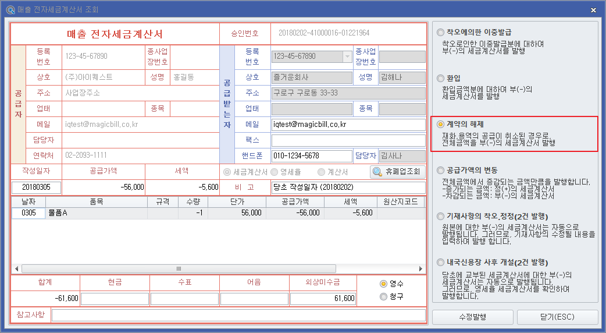Click the 단가 cell 56,000
The height and width of the screenshot is (333, 606).
(237, 213)
